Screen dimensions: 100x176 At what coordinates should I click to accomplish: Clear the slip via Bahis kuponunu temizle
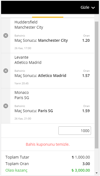point(48,144)
